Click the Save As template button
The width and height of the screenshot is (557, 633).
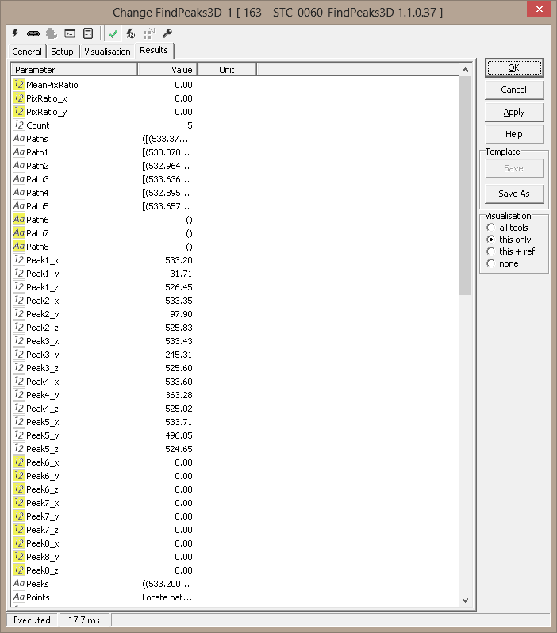coord(513,194)
